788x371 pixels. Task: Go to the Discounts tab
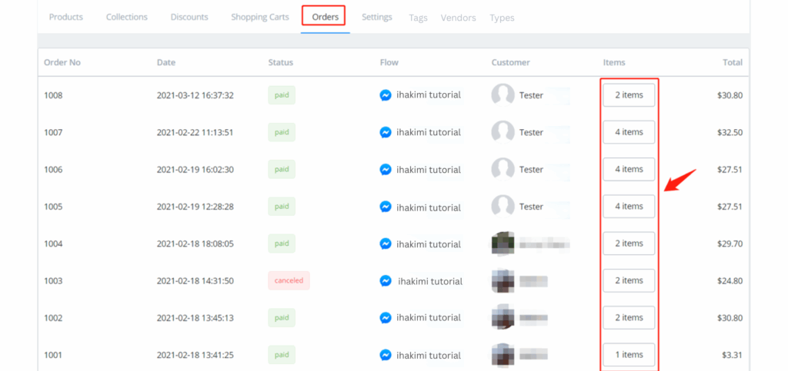click(x=189, y=17)
